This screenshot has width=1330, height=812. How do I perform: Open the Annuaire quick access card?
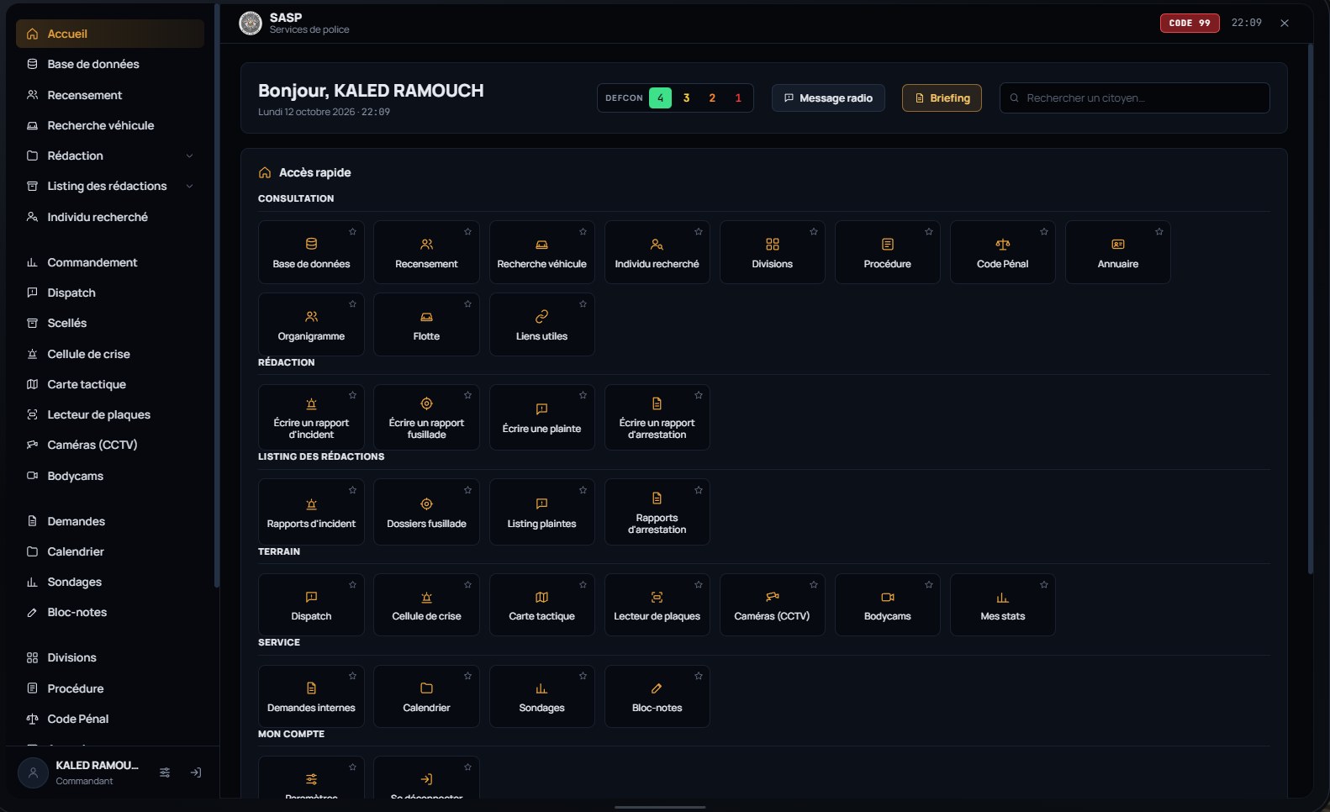[1117, 252]
